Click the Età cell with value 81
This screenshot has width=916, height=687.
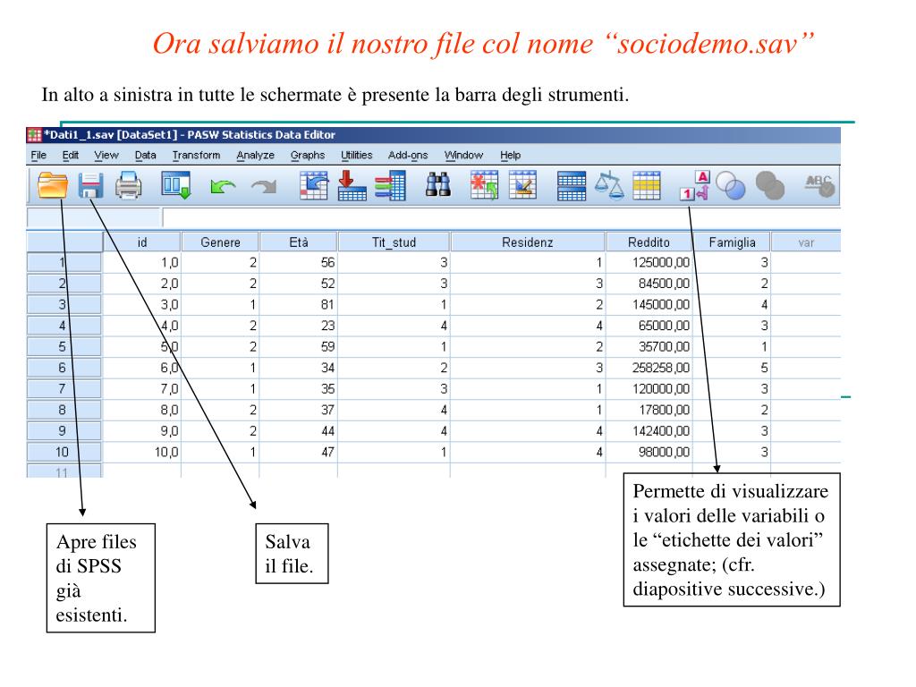pos(299,305)
